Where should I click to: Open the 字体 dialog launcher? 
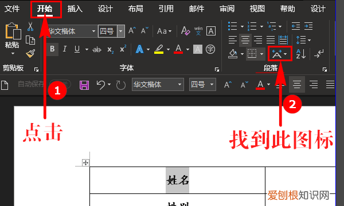(x=217, y=70)
